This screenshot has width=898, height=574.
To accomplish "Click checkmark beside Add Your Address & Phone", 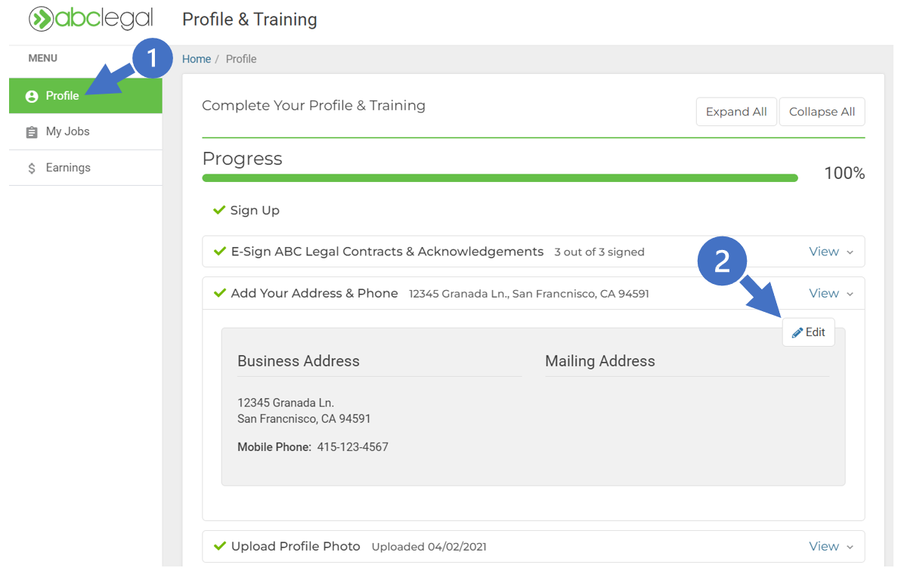I will pyautogui.click(x=220, y=293).
